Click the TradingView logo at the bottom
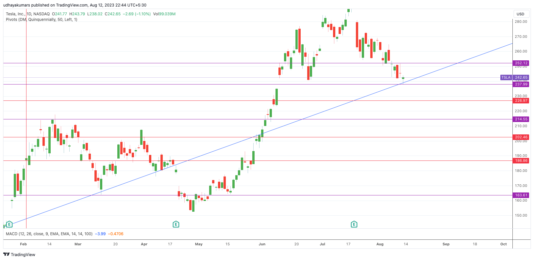 pos(19,254)
